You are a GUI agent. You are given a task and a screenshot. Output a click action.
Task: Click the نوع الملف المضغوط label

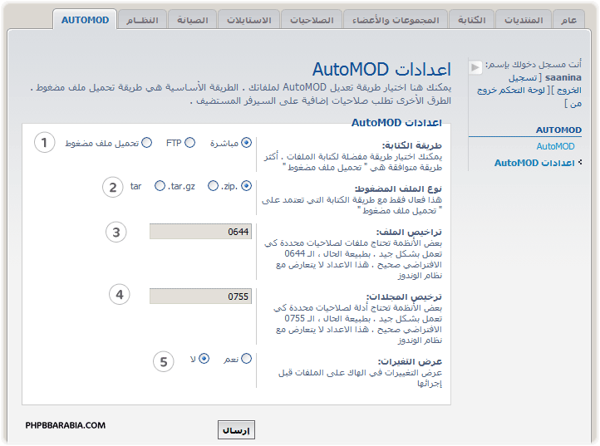coord(398,189)
